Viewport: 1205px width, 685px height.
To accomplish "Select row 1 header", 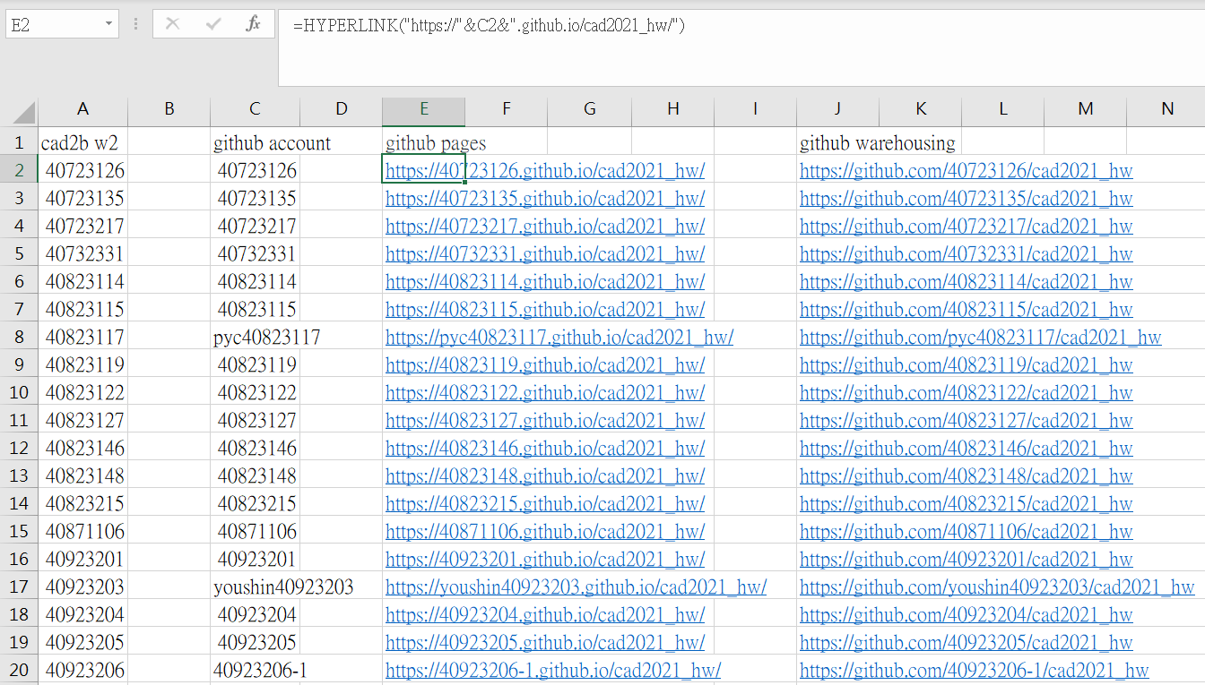I will click(x=19, y=142).
